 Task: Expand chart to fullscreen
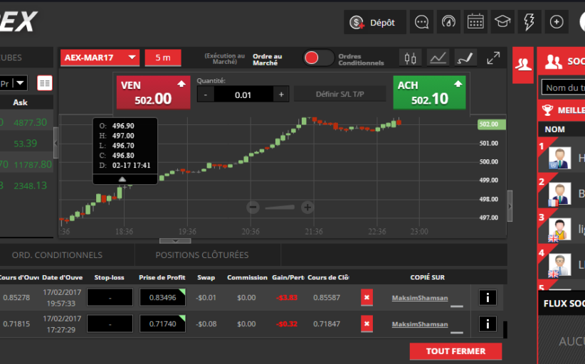(x=492, y=58)
